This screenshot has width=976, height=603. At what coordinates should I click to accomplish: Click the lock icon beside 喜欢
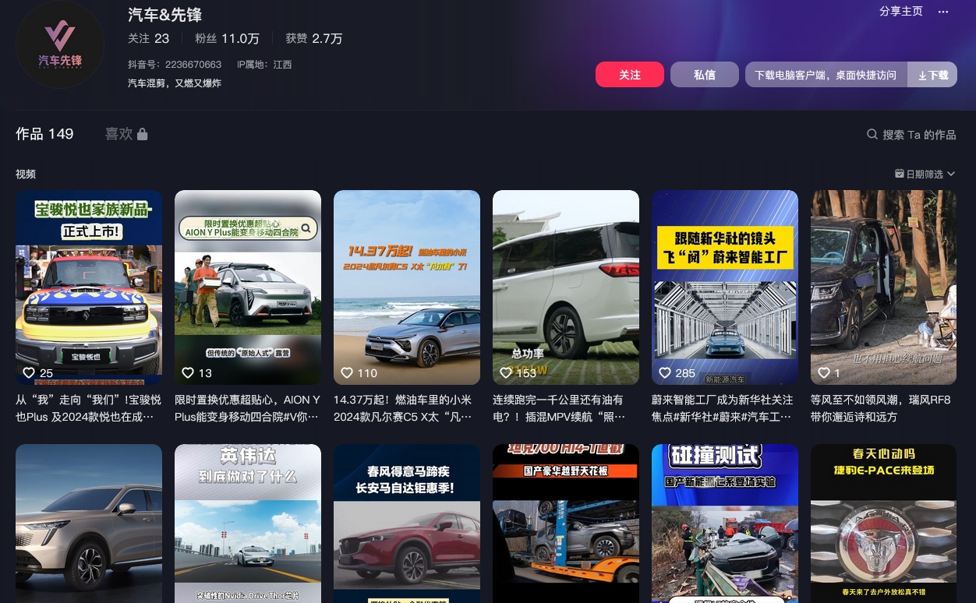(x=143, y=134)
